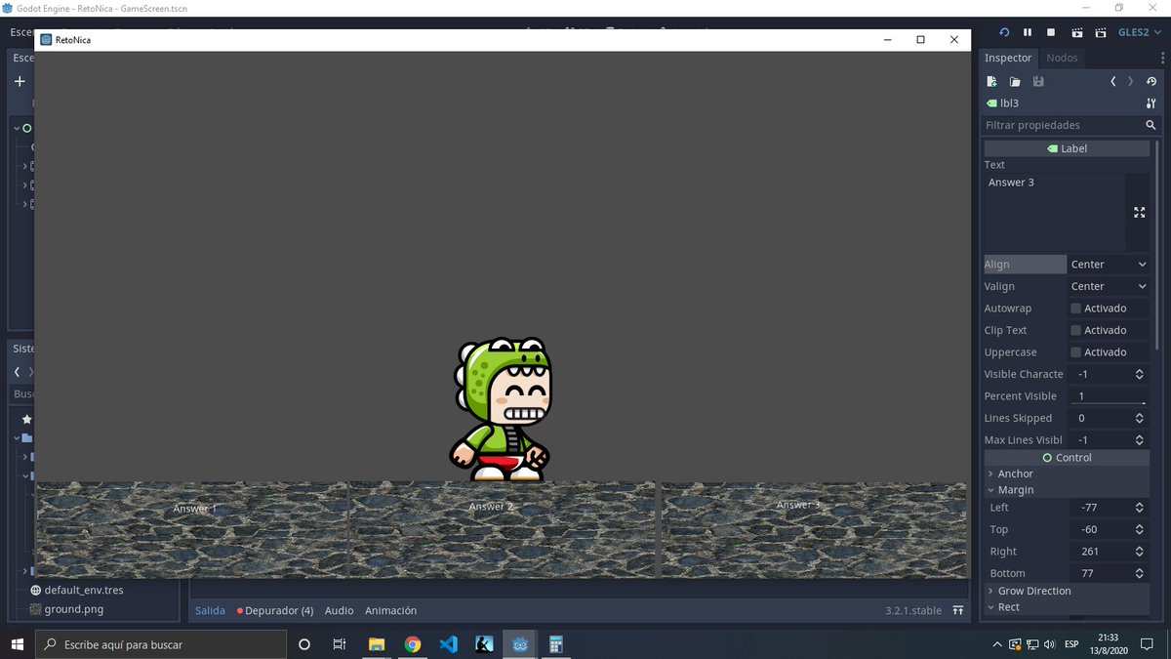The width and height of the screenshot is (1171, 659).
Task: Open the GLES2 renderer dropdown
Action: [1140, 32]
